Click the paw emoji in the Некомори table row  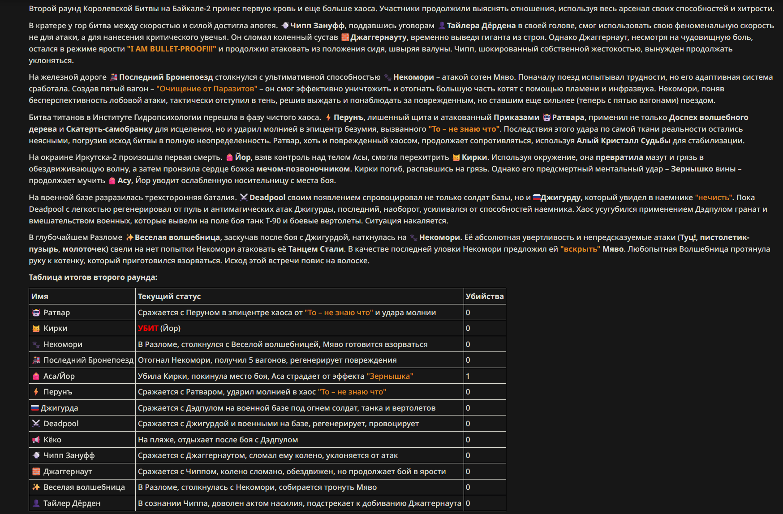click(36, 344)
